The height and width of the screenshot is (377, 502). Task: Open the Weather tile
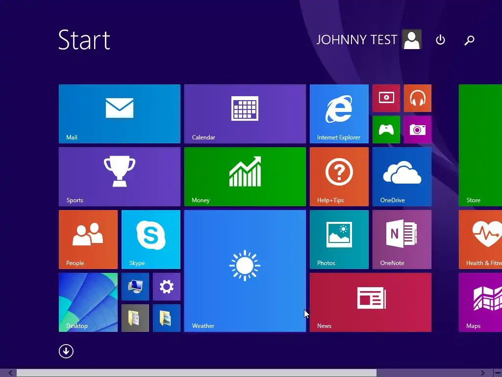tap(245, 271)
